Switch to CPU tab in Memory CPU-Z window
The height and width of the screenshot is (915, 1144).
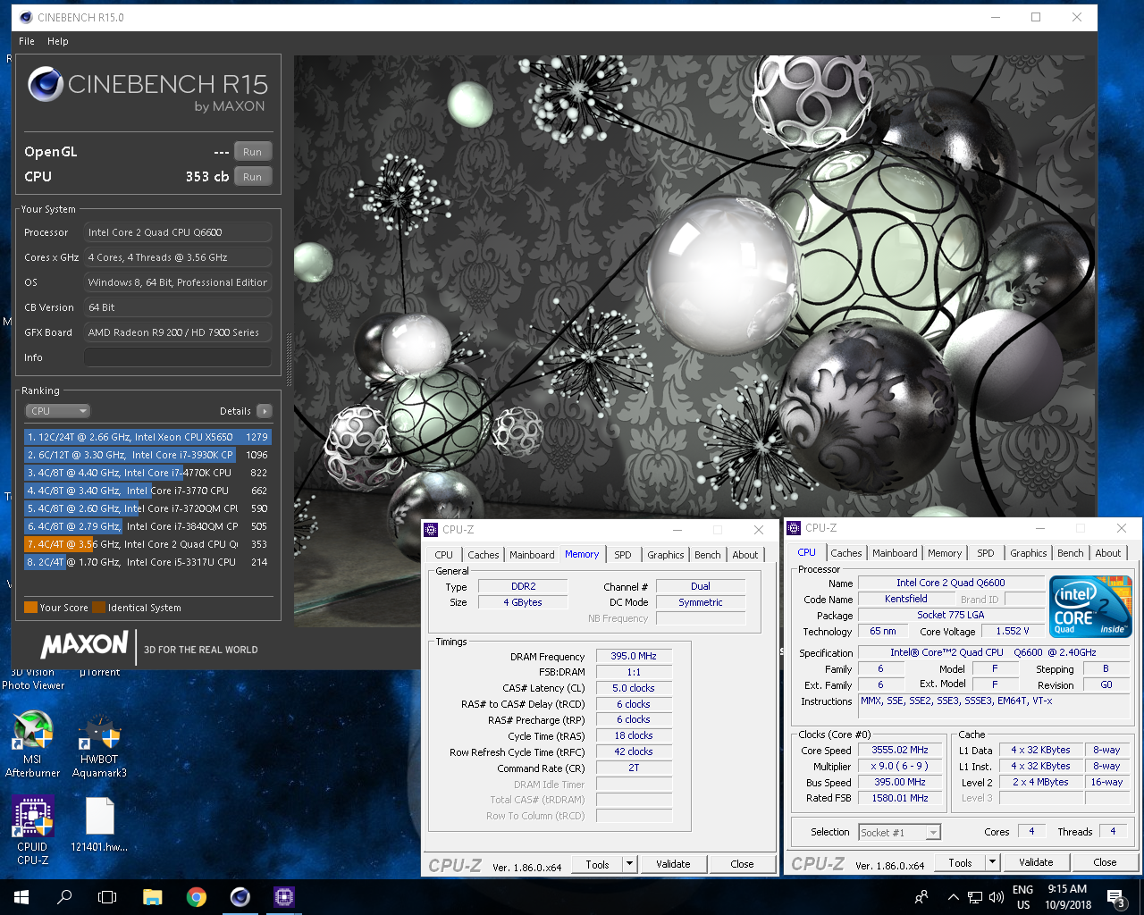(444, 555)
